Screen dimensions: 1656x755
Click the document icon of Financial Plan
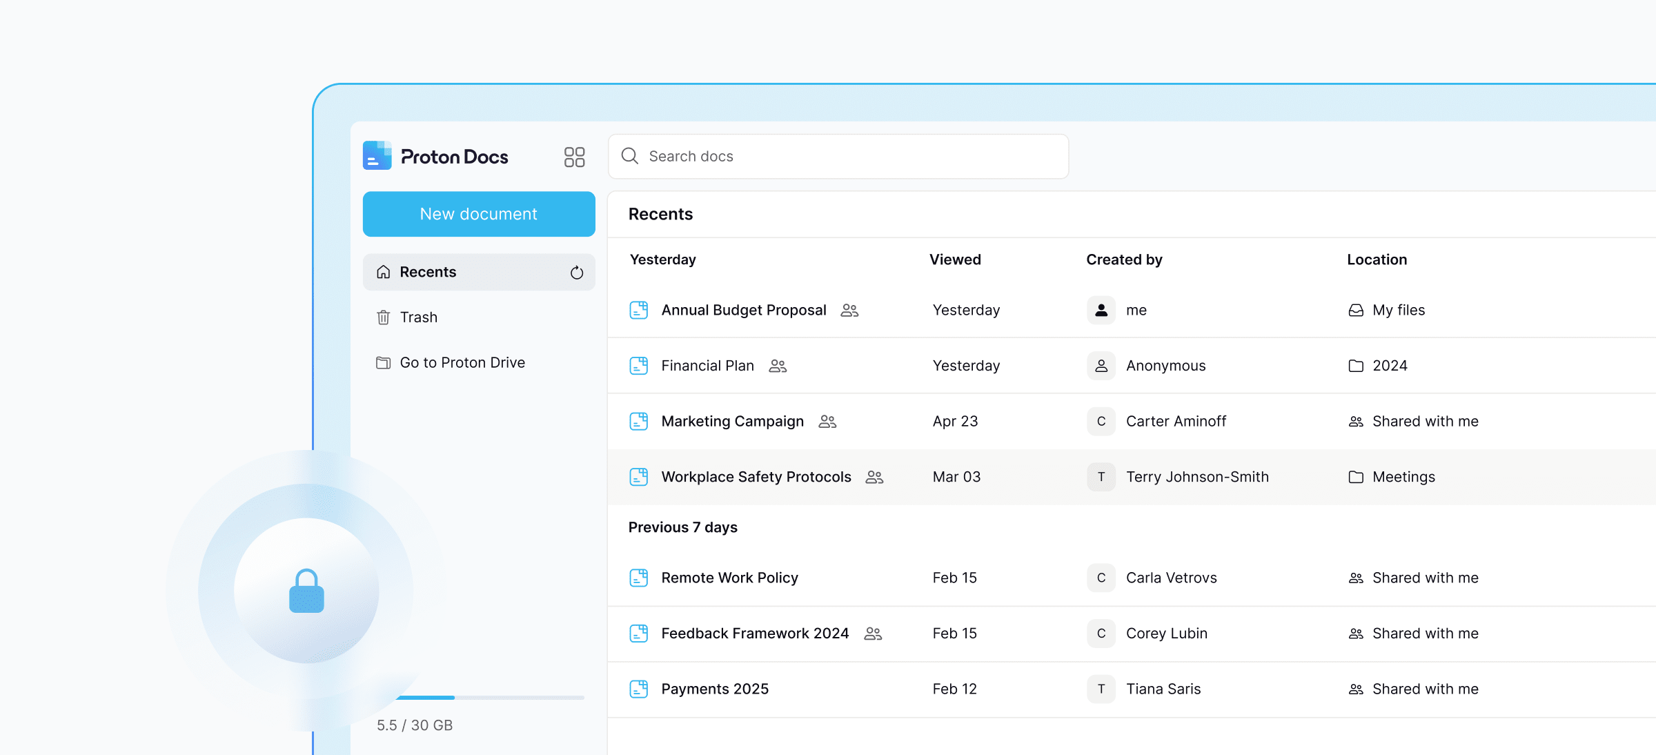[639, 366]
